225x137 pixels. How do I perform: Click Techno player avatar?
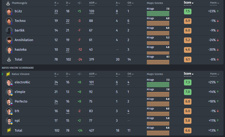click(x=9, y=21)
